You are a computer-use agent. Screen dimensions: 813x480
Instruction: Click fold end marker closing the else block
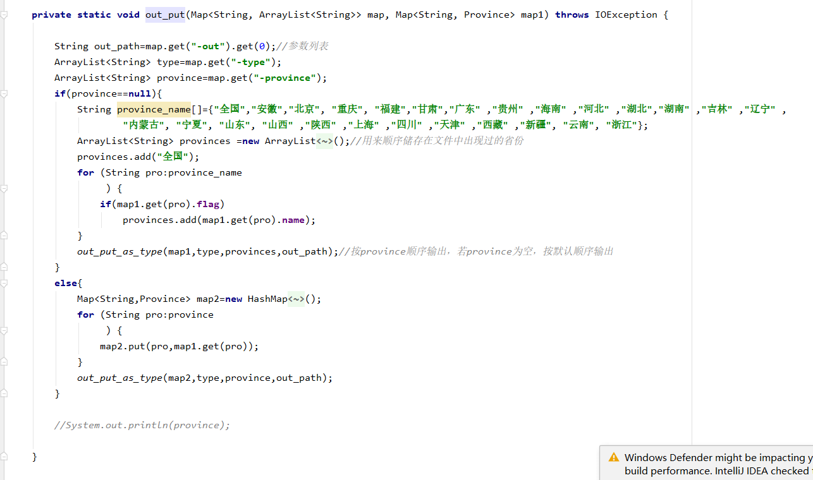[x=4, y=393]
